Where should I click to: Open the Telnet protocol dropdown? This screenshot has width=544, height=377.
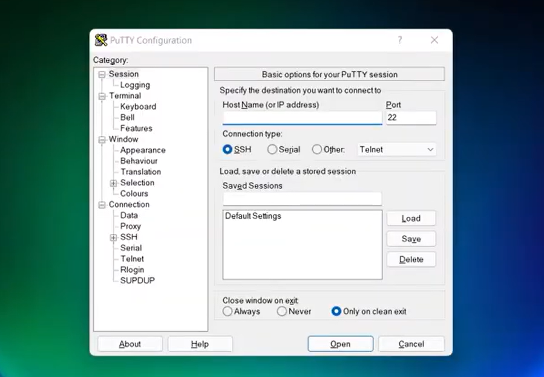pos(397,149)
